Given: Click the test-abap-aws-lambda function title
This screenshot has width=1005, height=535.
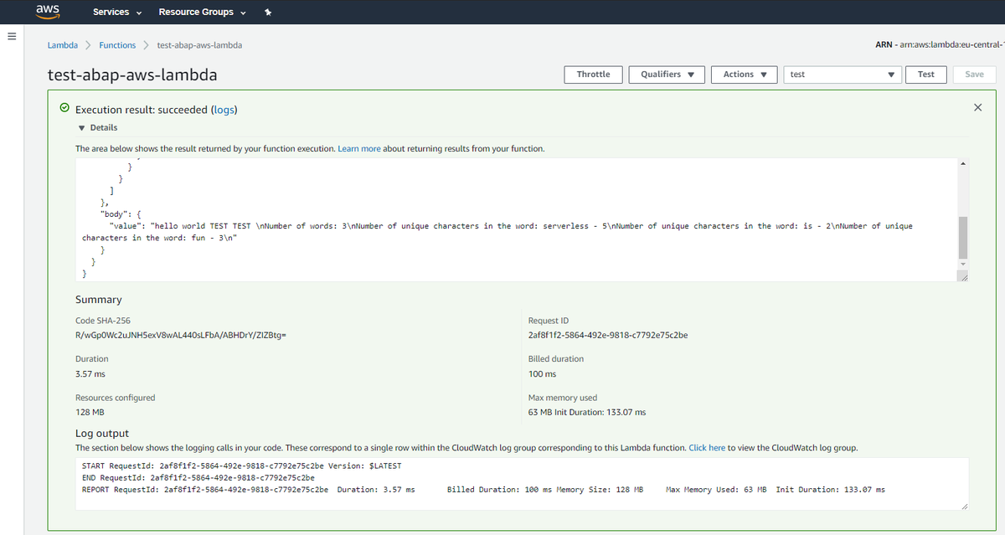Looking at the screenshot, I should [133, 75].
